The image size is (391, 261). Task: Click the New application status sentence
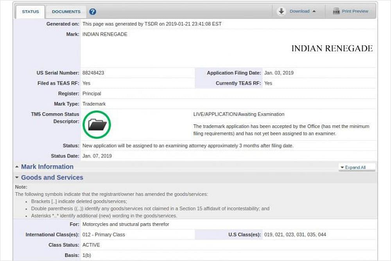(x=188, y=146)
